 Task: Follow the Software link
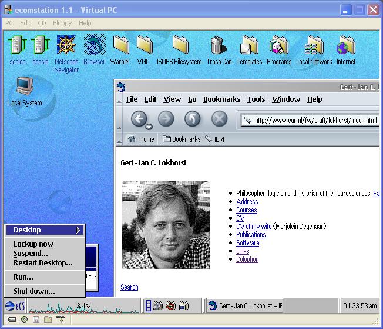(x=248, y=243)
